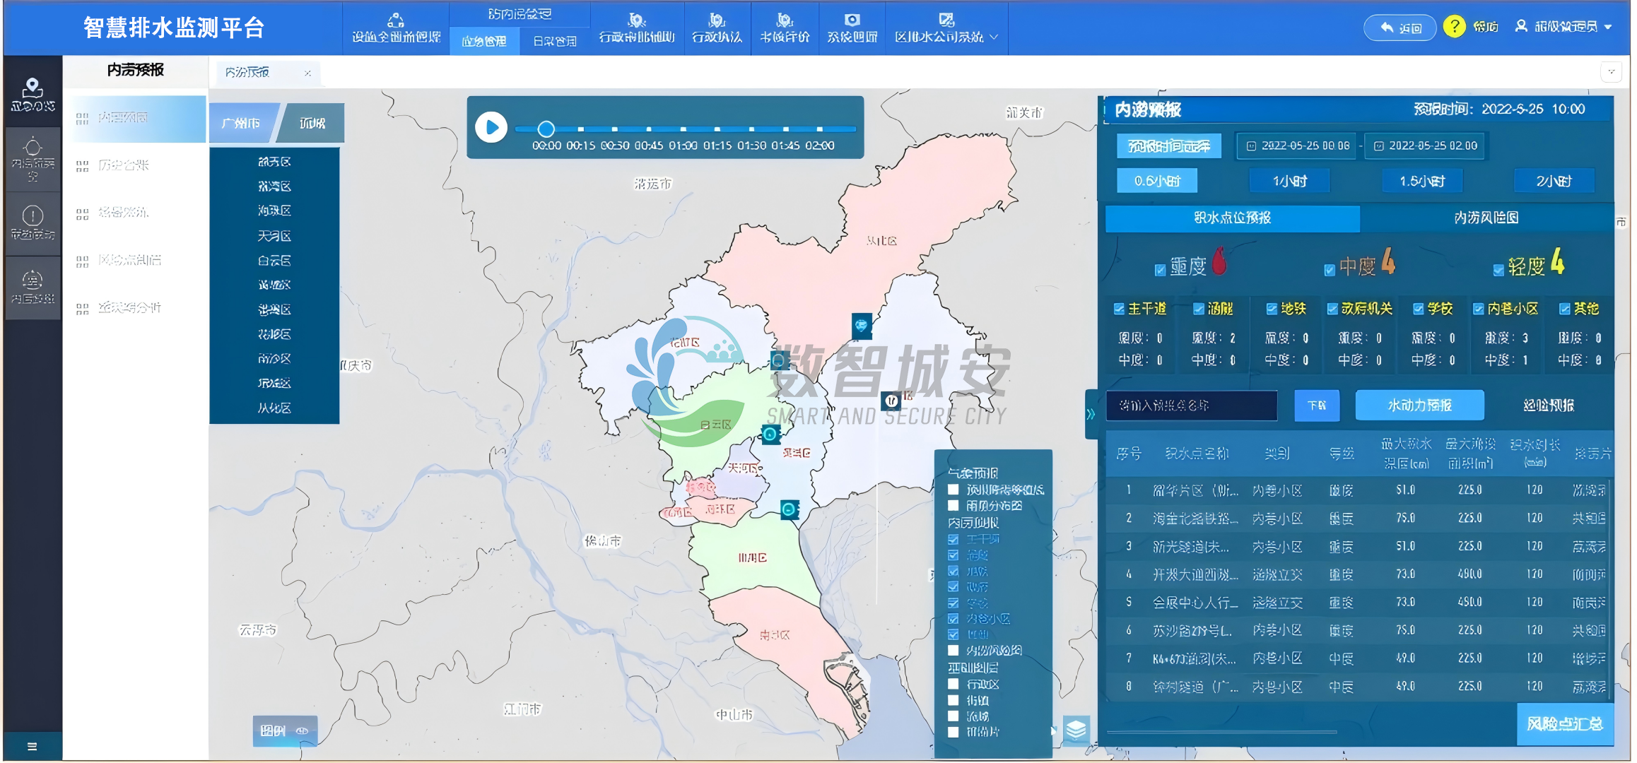
Task: Select the 日常管理 sub-tab
Action: [555, 42]
